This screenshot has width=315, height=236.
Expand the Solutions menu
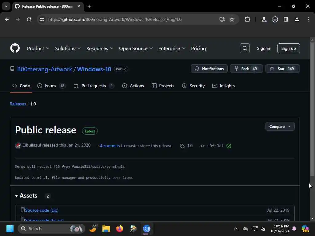(x=68, y=48)
